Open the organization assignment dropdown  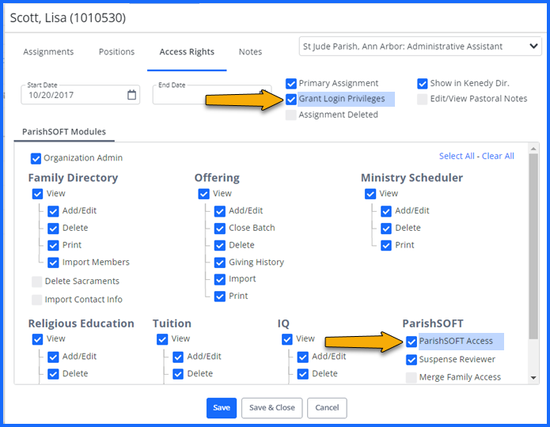coord(420,47)
